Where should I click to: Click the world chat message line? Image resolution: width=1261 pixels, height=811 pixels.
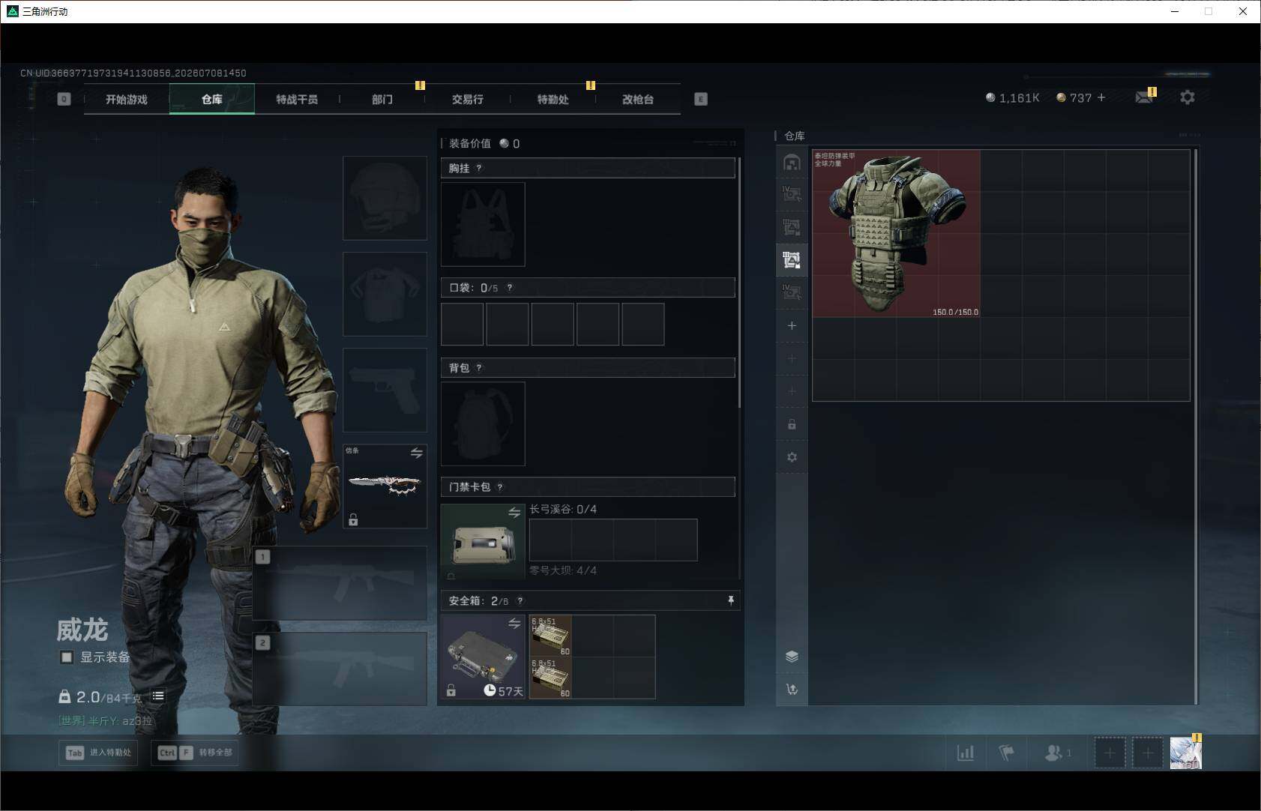pyautogui.click(x=106, y=721)
